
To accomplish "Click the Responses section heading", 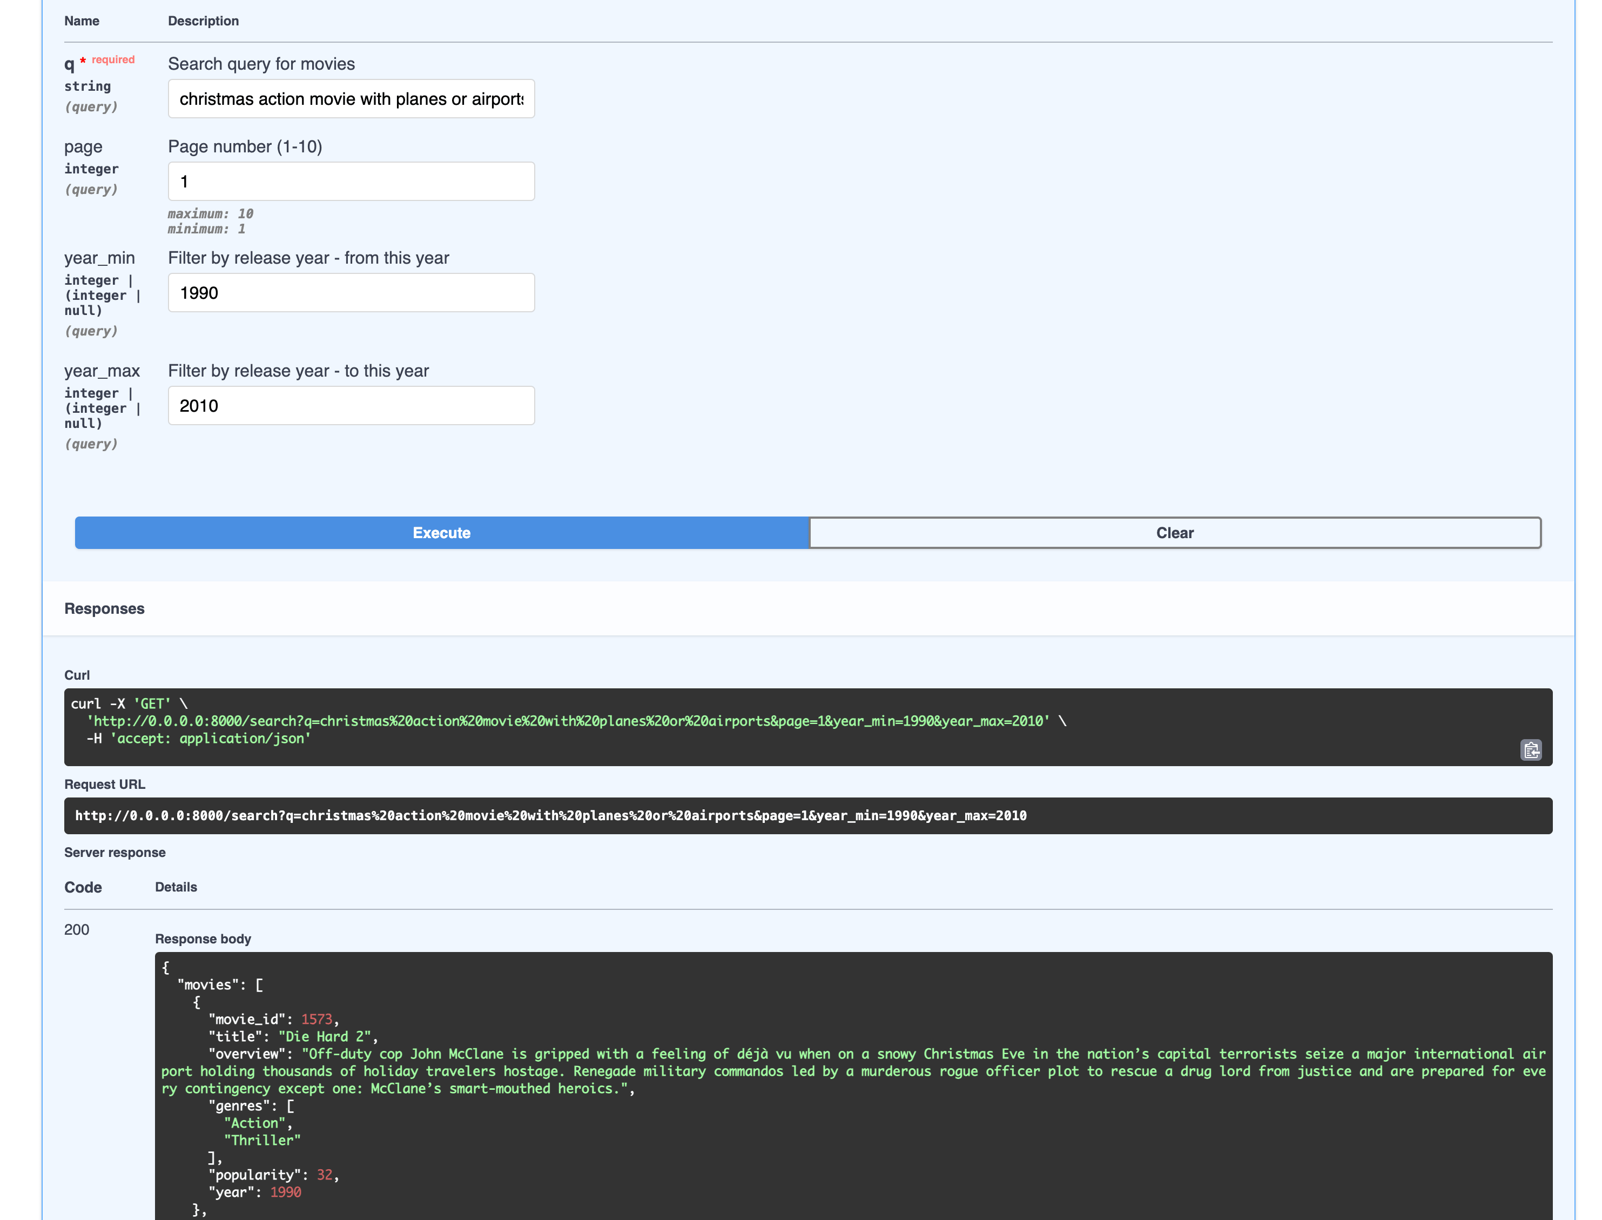I will [x=105, y=608].
